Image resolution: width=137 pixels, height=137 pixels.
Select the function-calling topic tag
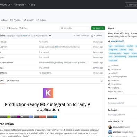[120, 57]
